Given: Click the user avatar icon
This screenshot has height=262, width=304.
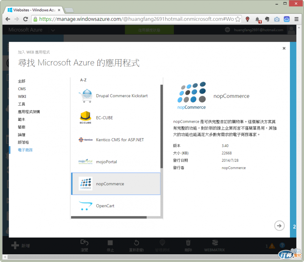Looking at the screenshot, I should tap(291, 30).
